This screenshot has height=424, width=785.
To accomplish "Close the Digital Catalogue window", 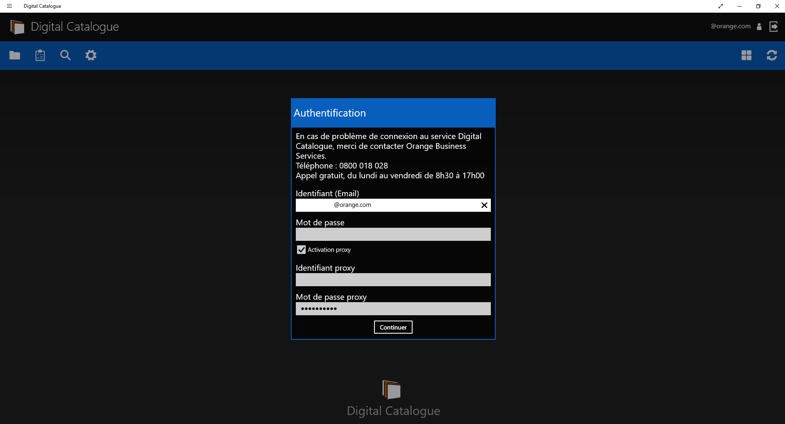I will (777, 6).
